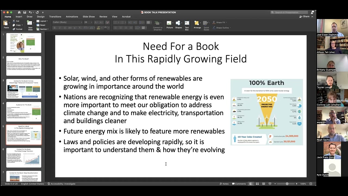The image size is (348, 196).
Task: Toggle Underline formatting
Action: pyautogui.click(x=65, y=28)
